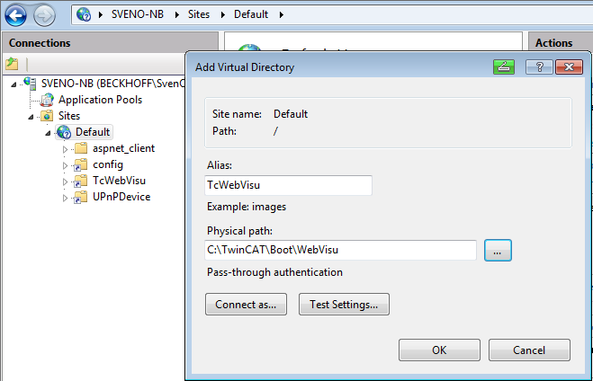Image resolution: width=593 pixels, height=381 pixels.
Task: Click the Test Settings... button
Action: [x=344, y=305]
